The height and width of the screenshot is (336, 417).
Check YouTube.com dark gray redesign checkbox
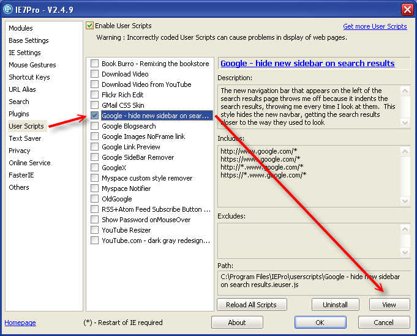pos(94,241)
